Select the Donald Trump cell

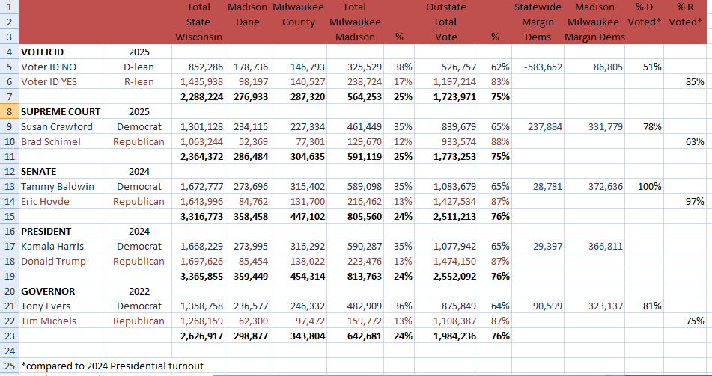(63, 261)
